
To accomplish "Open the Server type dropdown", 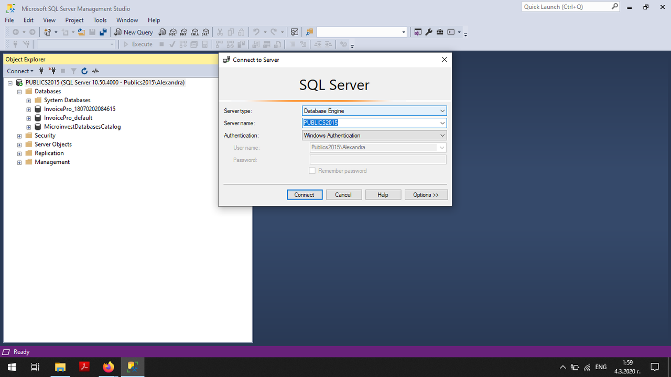I will (442, 111).
